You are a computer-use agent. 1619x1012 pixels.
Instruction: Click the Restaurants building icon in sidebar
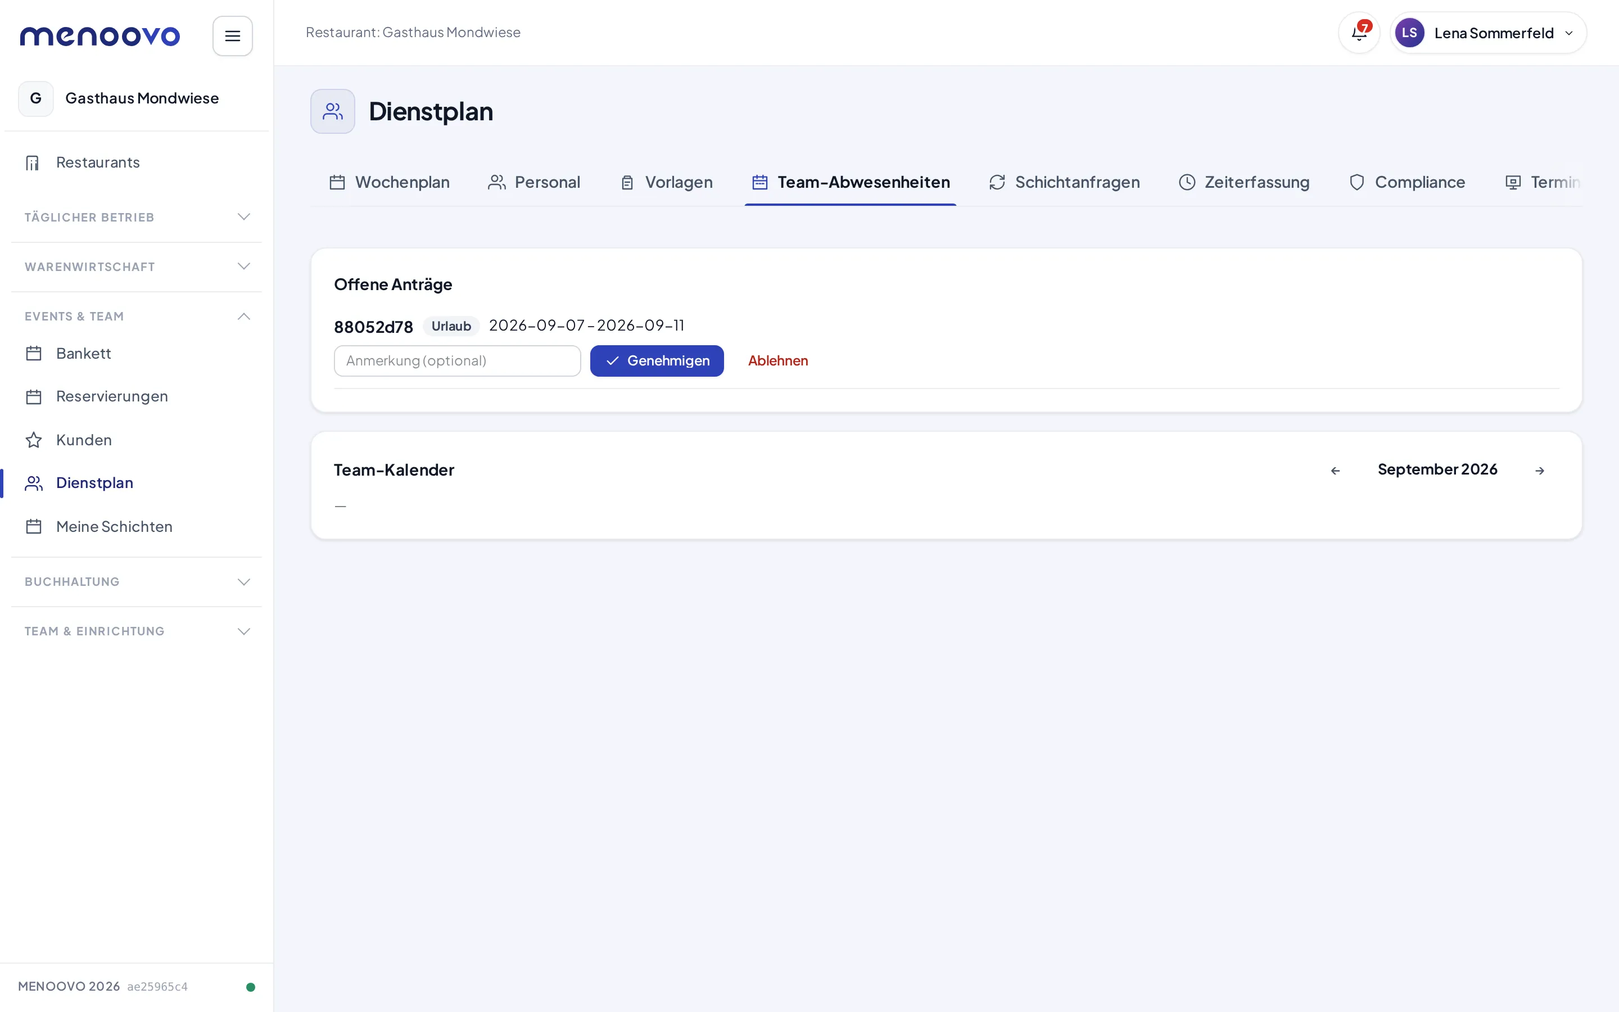tap(33, 162)
